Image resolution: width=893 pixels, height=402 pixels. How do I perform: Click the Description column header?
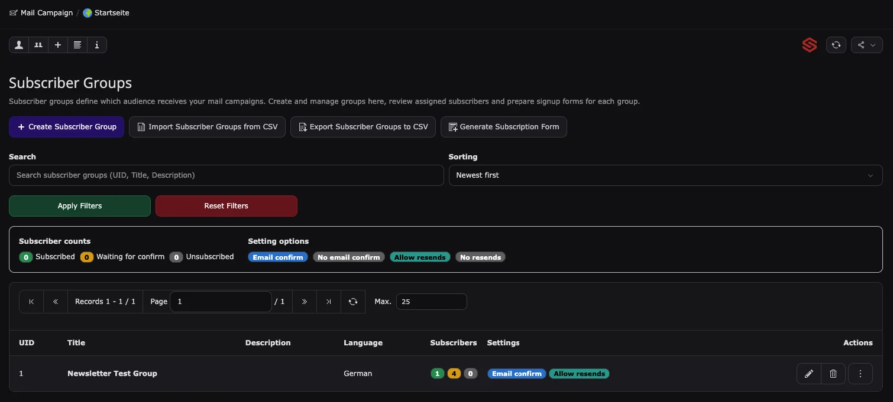pyautogui.click(x=268, y=343)
